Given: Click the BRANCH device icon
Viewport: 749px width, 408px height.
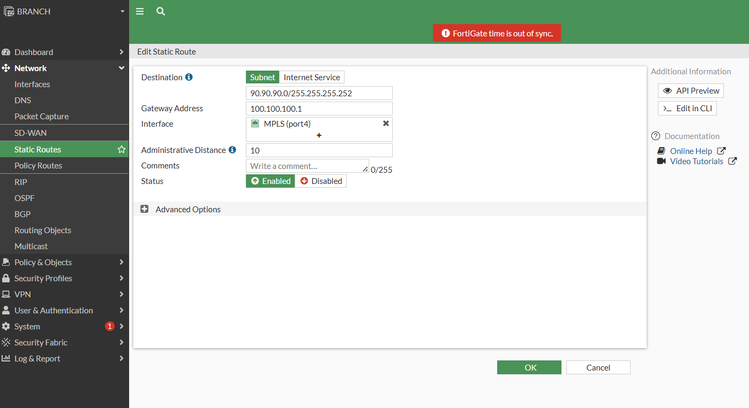Looking at the screenshot, I should click(x=9, y=11).
